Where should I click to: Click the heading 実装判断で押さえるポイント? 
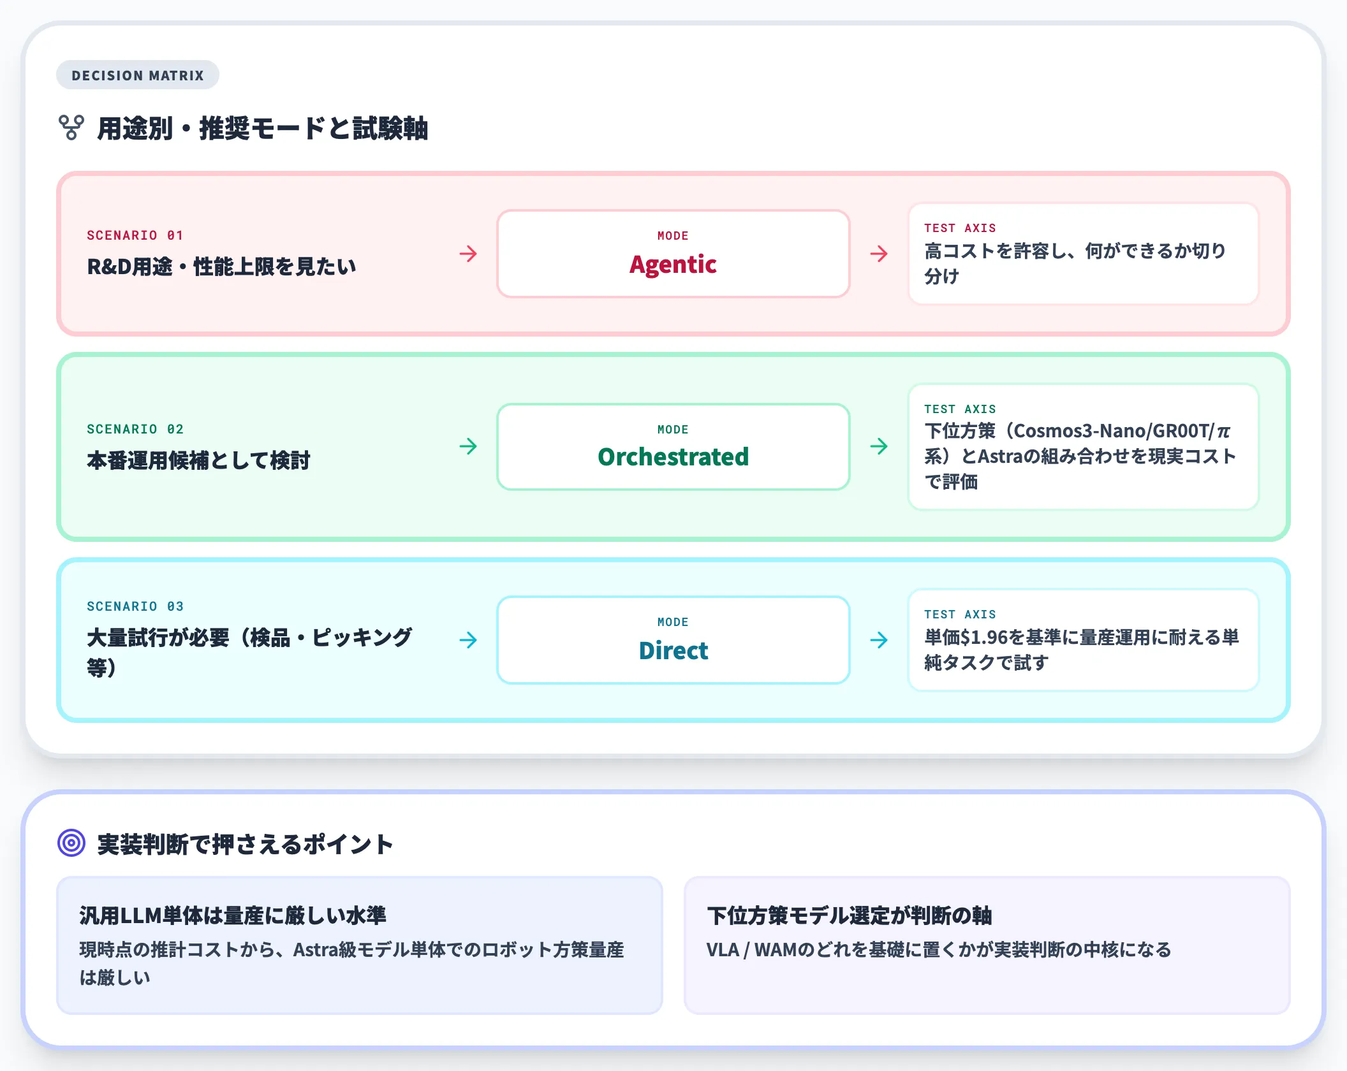(245, 844)
